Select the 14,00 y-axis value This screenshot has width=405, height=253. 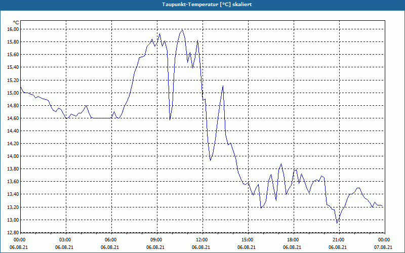[14, 156]
